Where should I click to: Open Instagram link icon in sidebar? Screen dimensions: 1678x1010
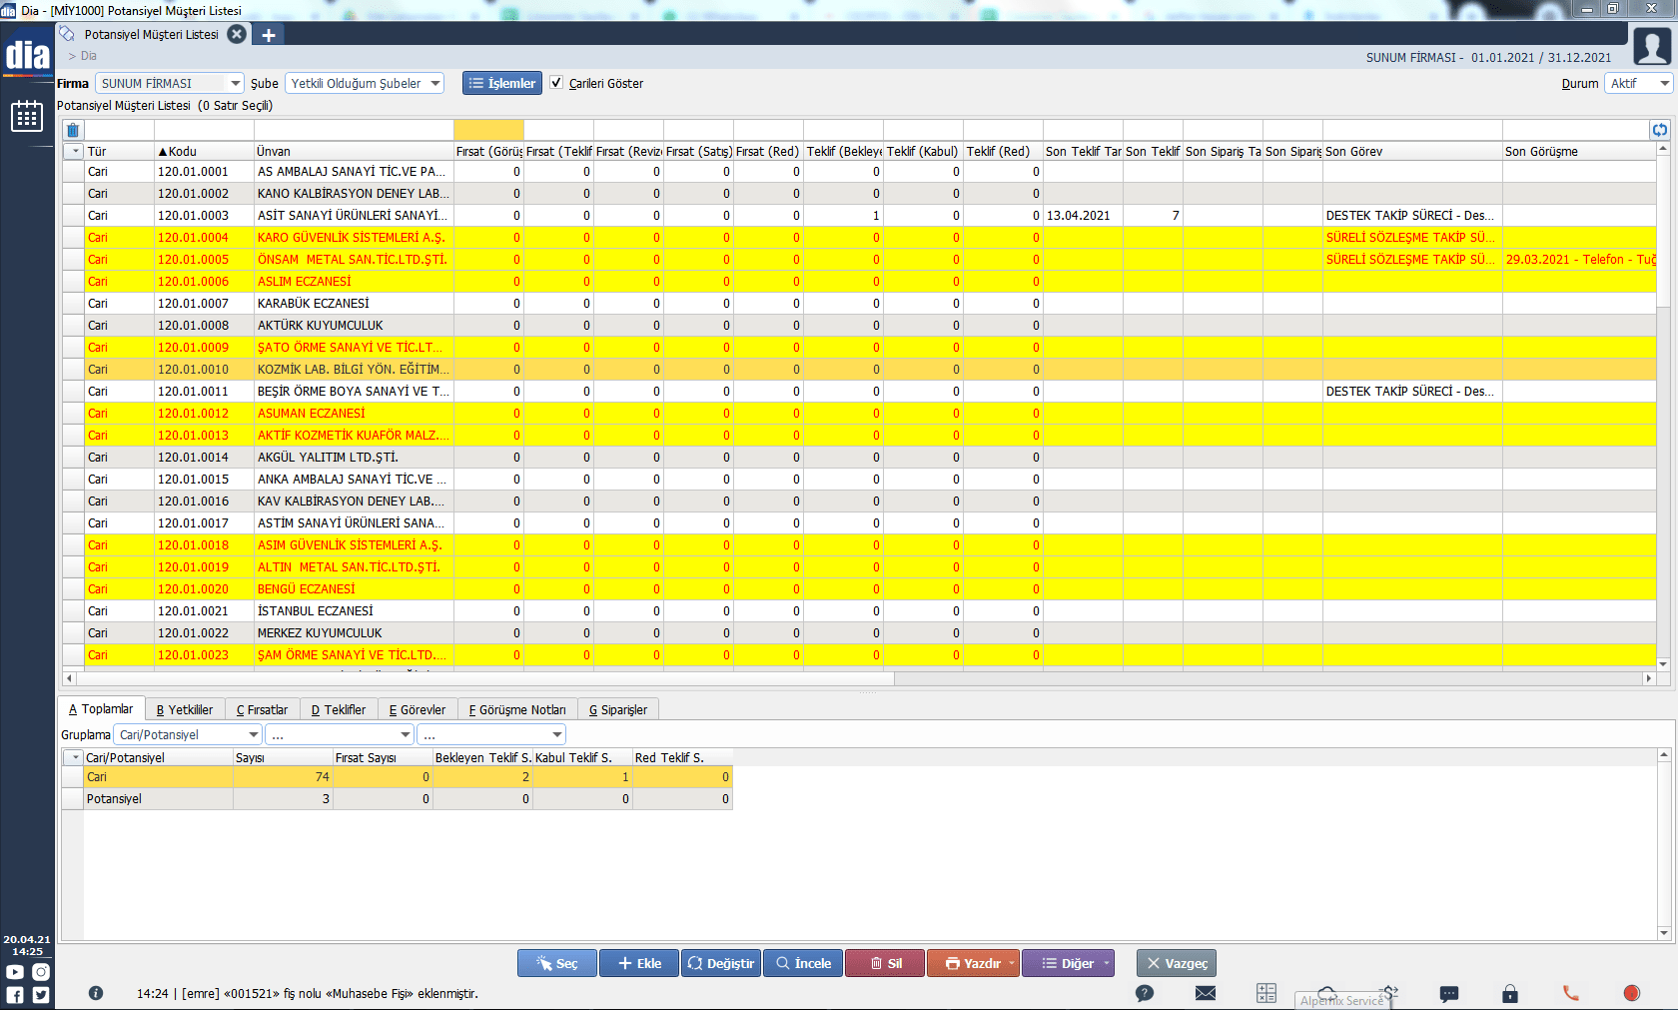(x=41, y=972)
